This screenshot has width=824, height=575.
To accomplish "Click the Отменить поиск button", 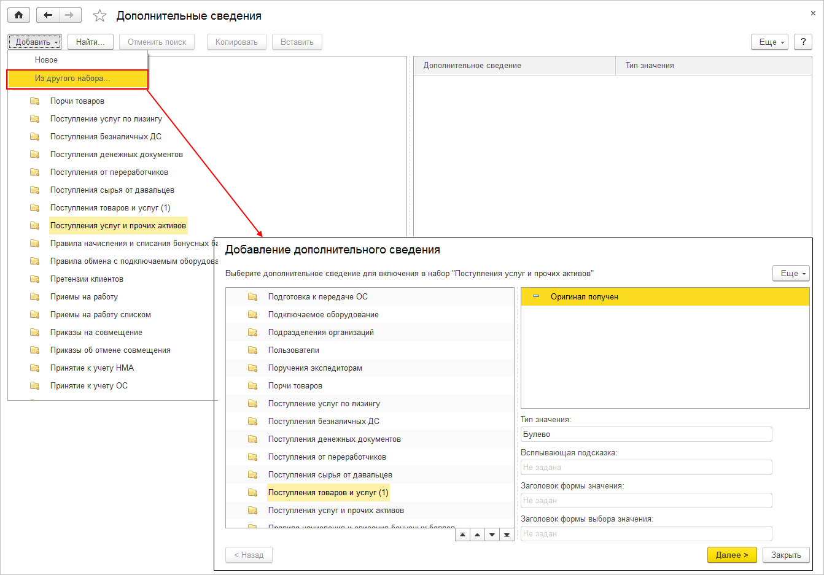I will [x=157, y=42].
